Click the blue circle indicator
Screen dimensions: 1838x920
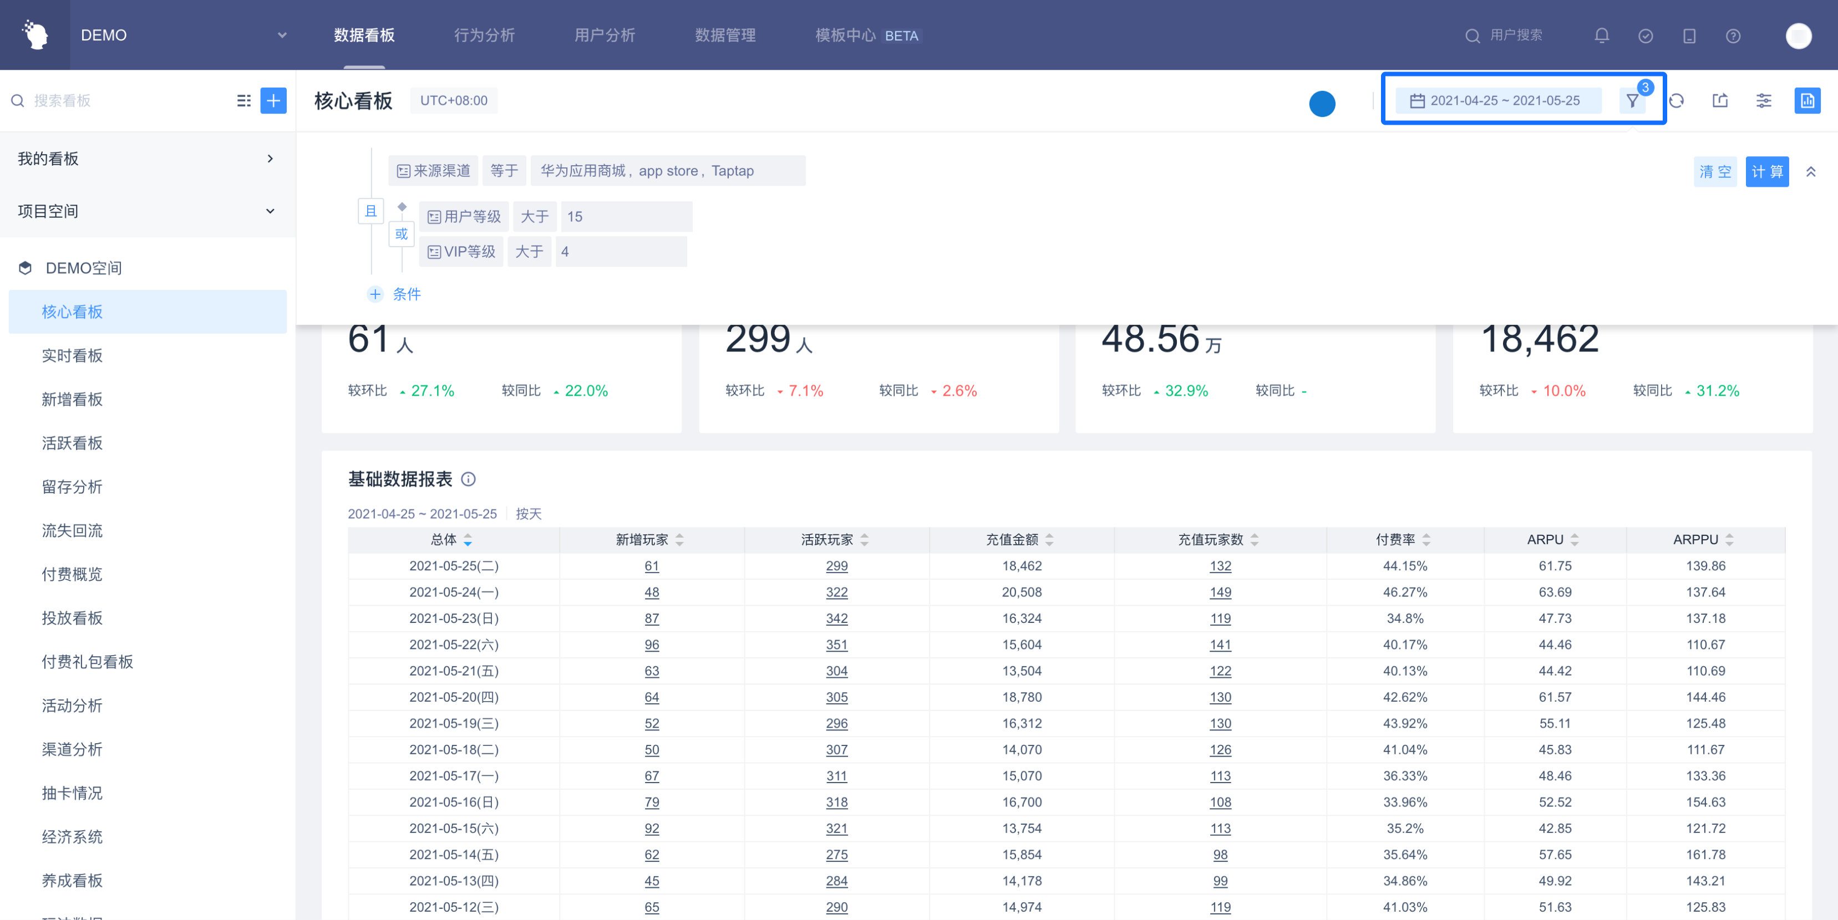1322,104
